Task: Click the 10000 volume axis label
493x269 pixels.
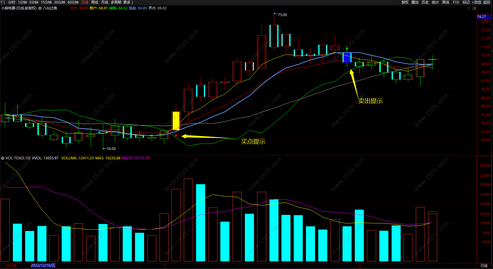Action: pyautogui.click(x=485, y=223)
